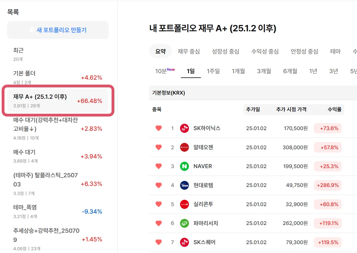Choose the 6개월 period
357x253 pixels.
click(290, 71)
